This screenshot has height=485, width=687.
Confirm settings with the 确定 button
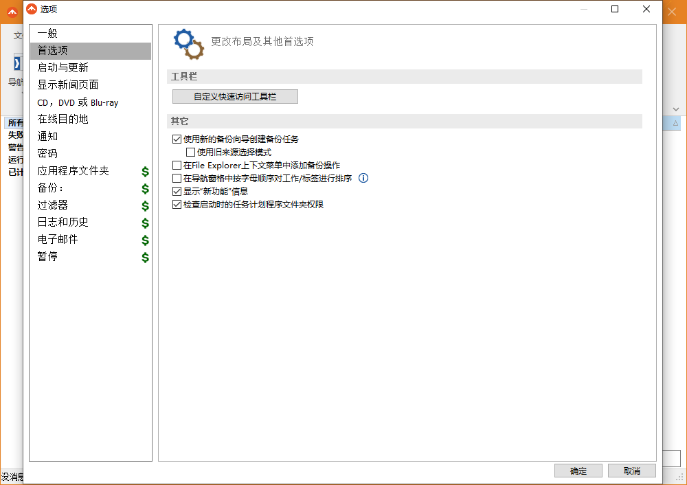578,471
